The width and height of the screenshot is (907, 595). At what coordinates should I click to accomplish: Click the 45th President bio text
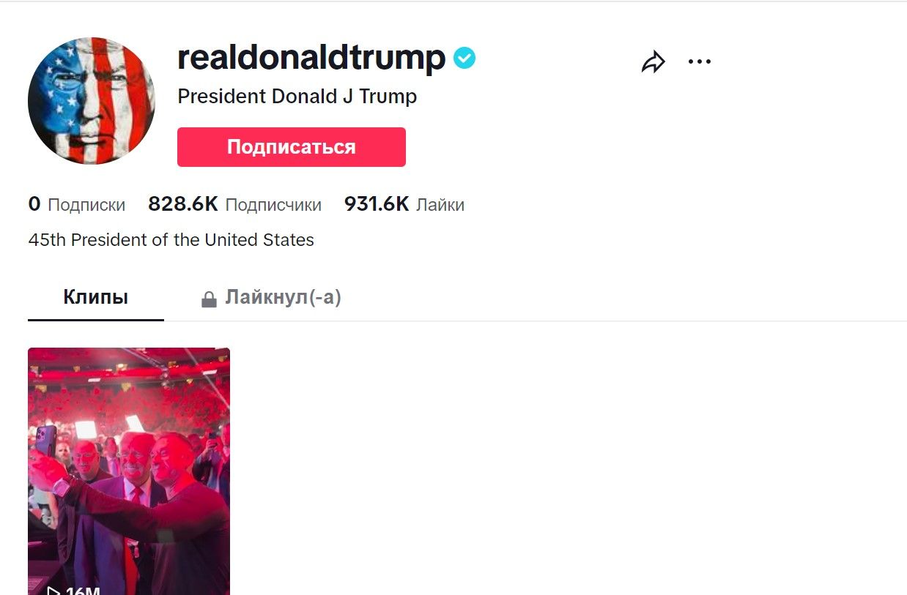[x=171, y=240]
